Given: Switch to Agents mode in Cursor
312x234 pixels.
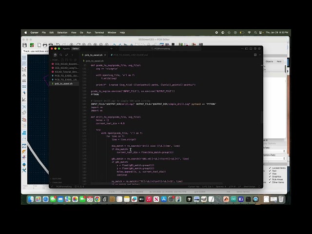Looking at the screenshot, I should click(66, 49).
